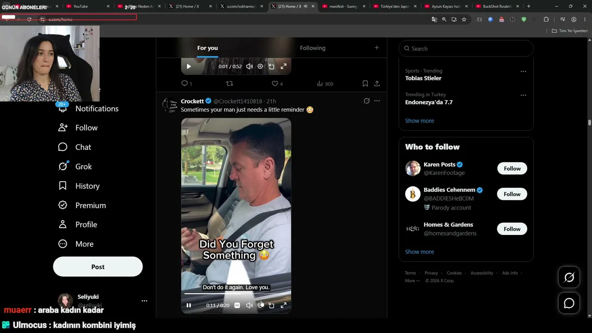Switch to the Following tab
Image resolution: width=592 pixels, height=333 pixels.
click(x=313, y=48)
